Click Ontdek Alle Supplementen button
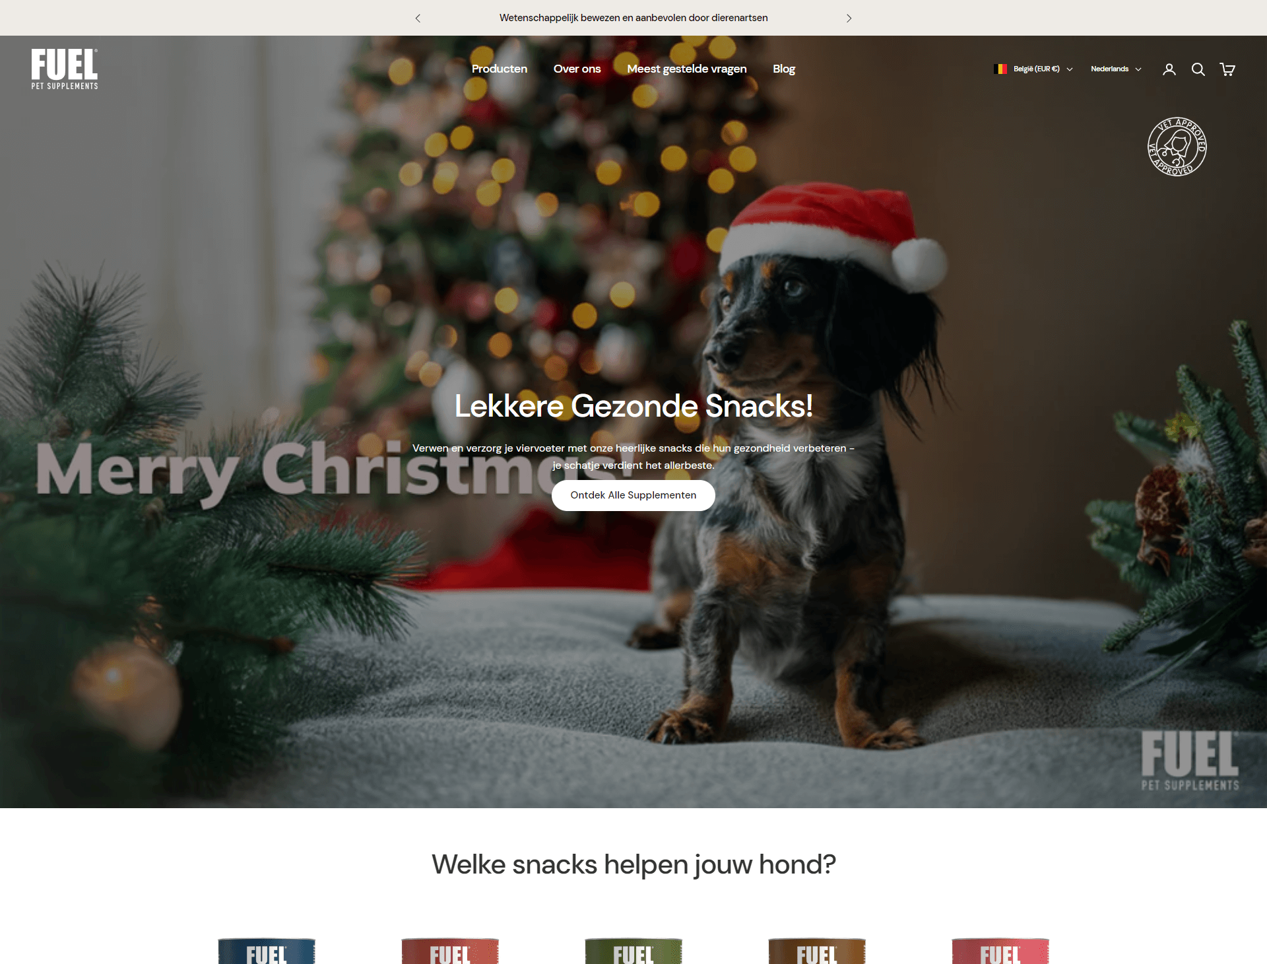Screen dimensions: 1267x964 coord(632,495)
